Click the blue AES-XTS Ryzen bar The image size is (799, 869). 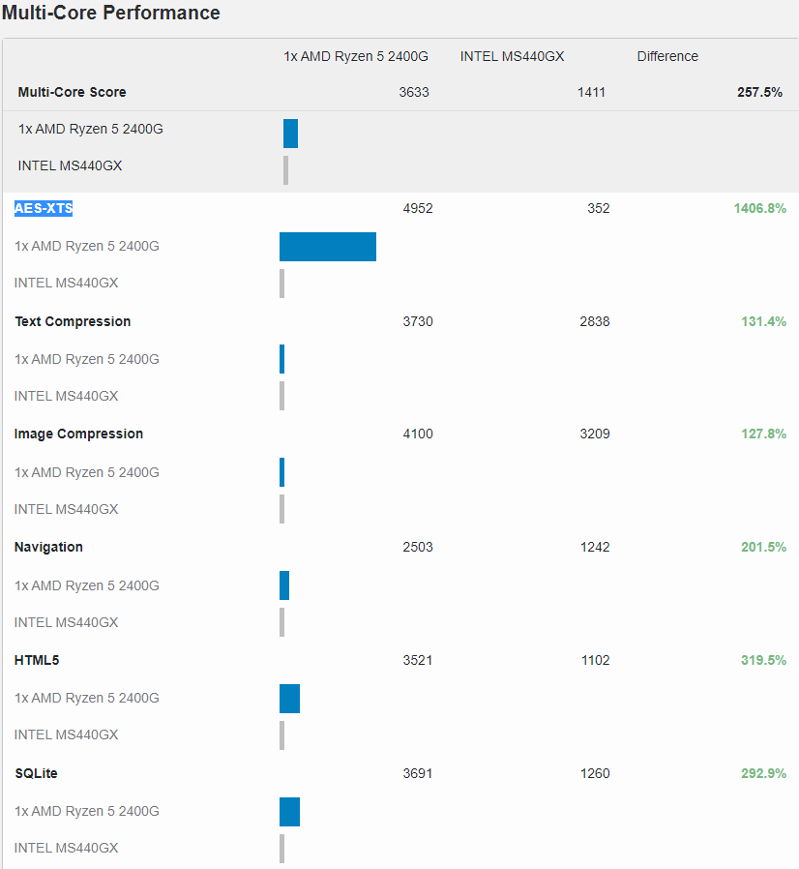pos(328,247)
